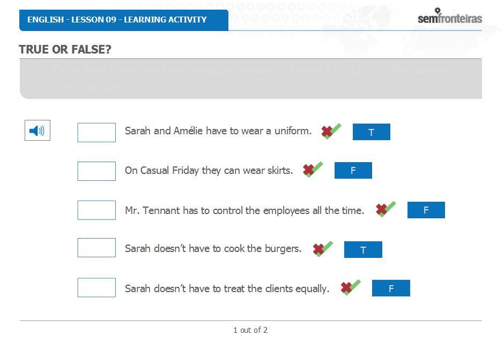Click the check mark icon beside treat clients equally

351,287
